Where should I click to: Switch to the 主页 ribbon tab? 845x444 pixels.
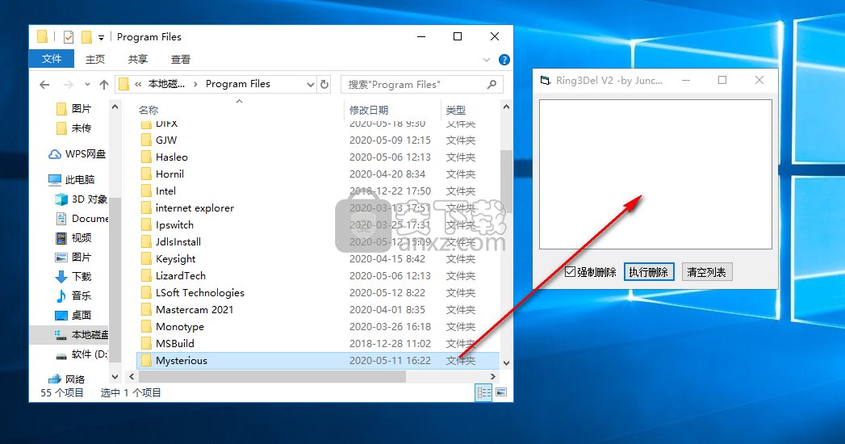click(95, 59)
